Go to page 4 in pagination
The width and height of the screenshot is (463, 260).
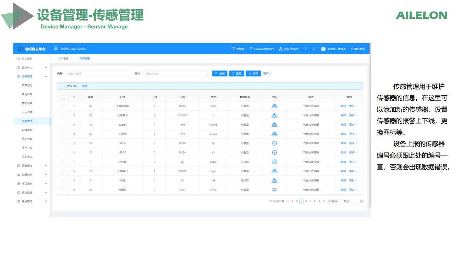306,201
